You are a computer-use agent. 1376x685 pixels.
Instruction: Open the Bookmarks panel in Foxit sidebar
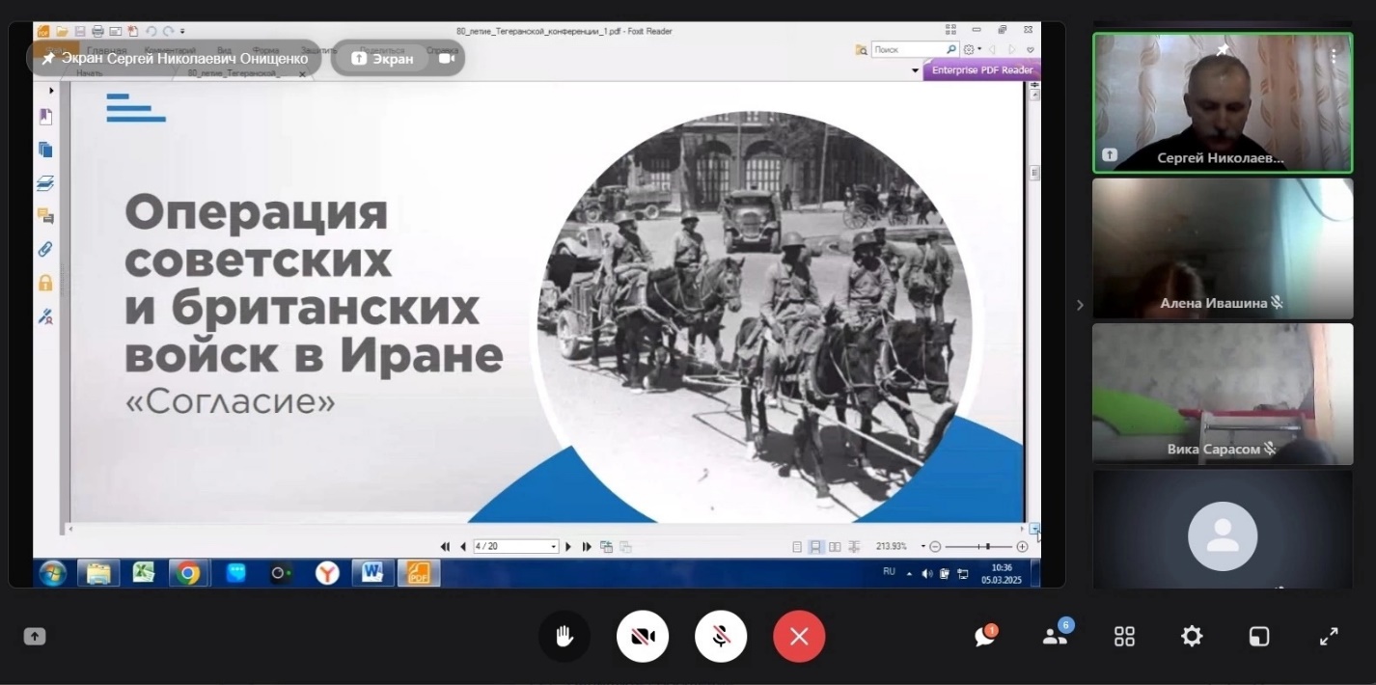pyautogui.click(x=45, y=117)
